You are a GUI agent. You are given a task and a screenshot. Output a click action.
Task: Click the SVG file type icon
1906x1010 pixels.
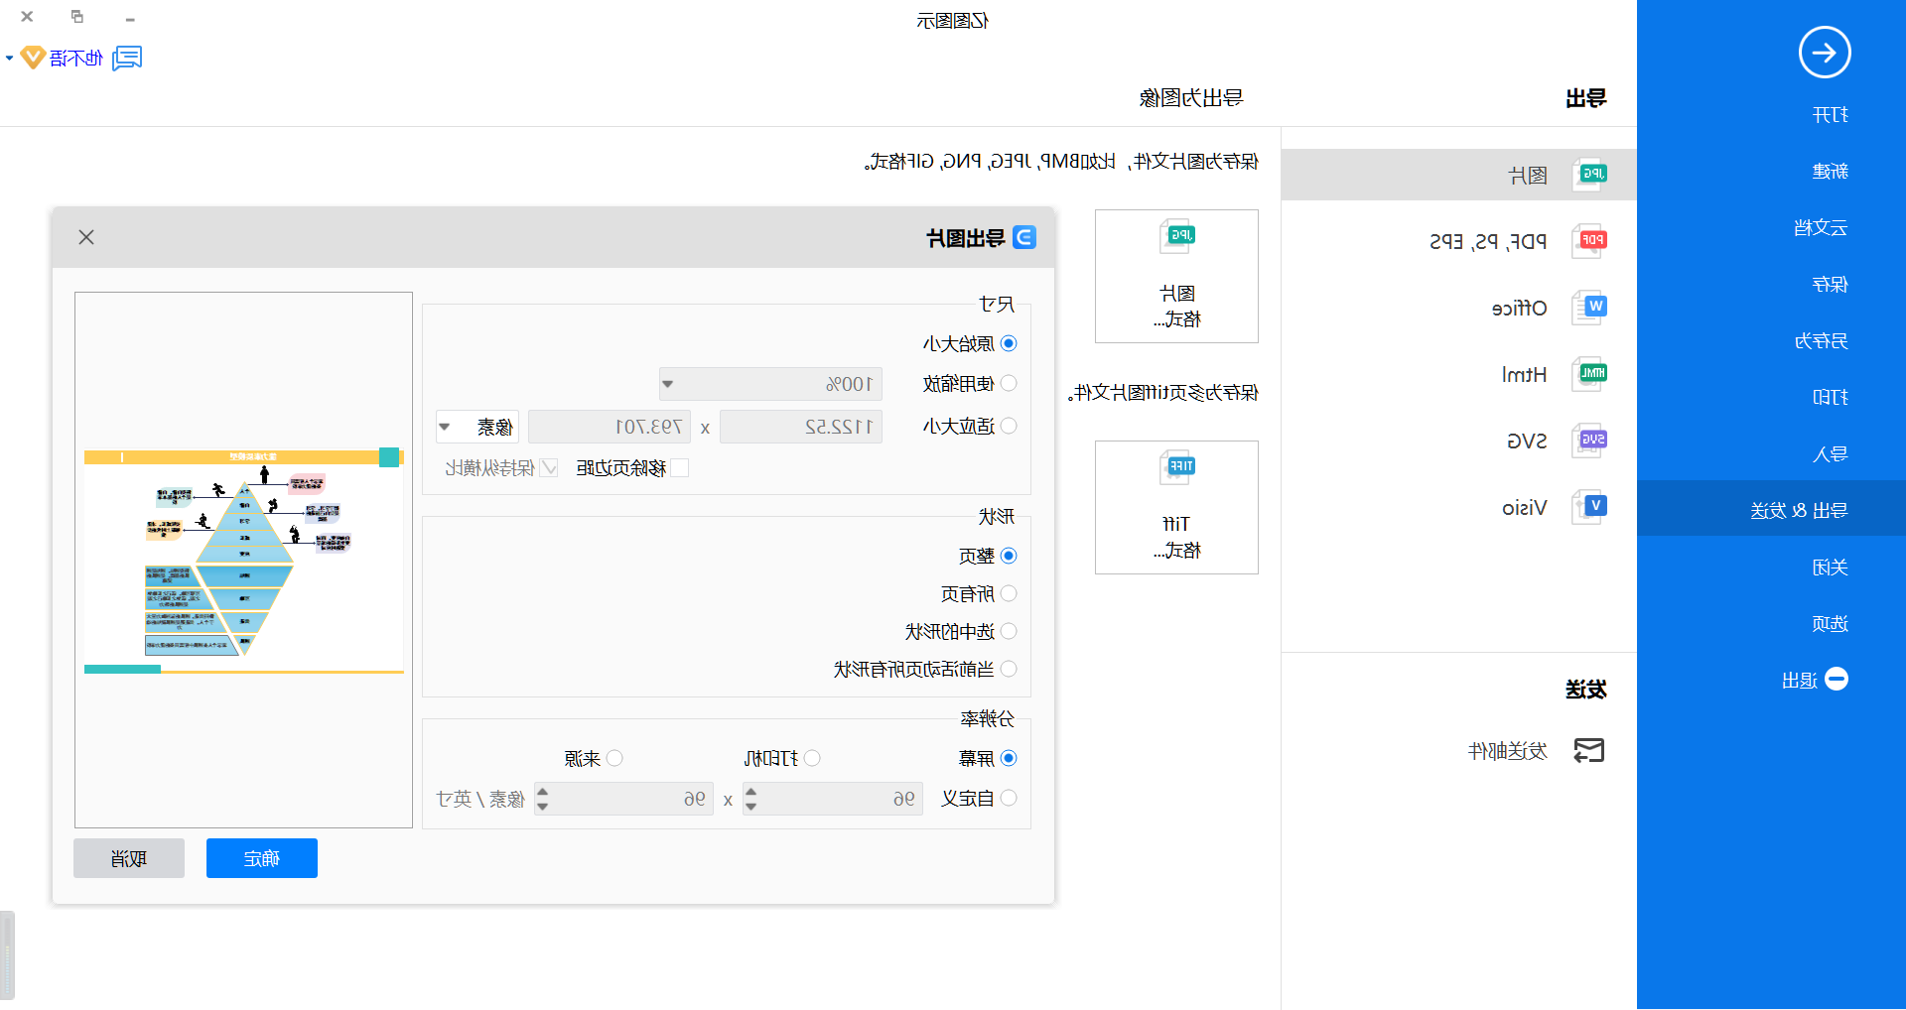pyautogui.click(x=1589, y=441)
